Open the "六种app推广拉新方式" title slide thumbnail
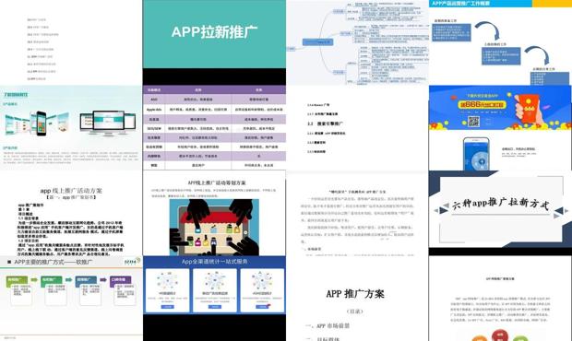 coord(500,210)
